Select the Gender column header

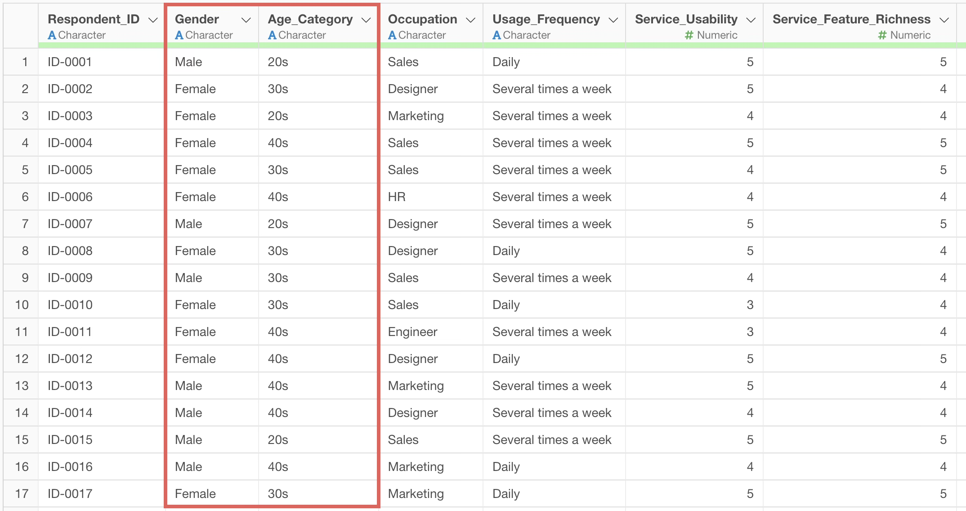pyautogui.click(x=197, y=19)
